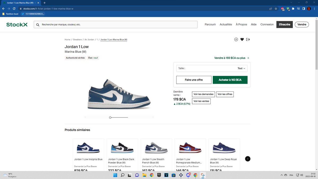
Task: Open Microsoft Store from taskbar
Action: tap(174, 175)
